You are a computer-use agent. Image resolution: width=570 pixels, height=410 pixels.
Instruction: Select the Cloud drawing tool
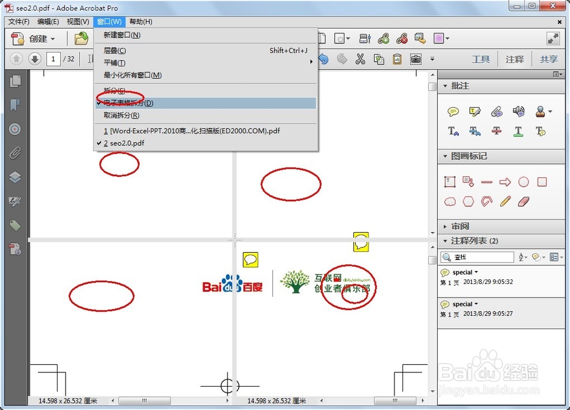(x=450, y=201)
